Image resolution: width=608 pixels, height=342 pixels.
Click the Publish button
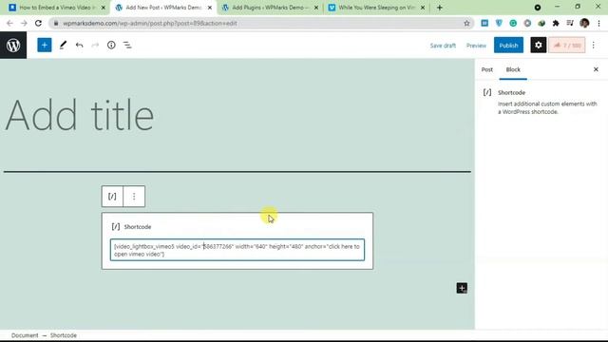[x=508, y=46]
